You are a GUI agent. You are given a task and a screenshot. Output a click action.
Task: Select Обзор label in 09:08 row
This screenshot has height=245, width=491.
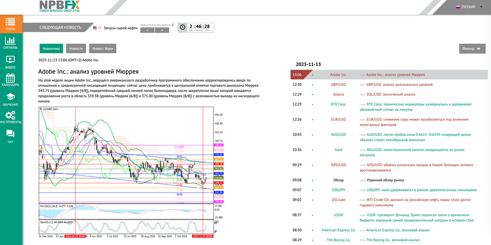pos(338,180)
